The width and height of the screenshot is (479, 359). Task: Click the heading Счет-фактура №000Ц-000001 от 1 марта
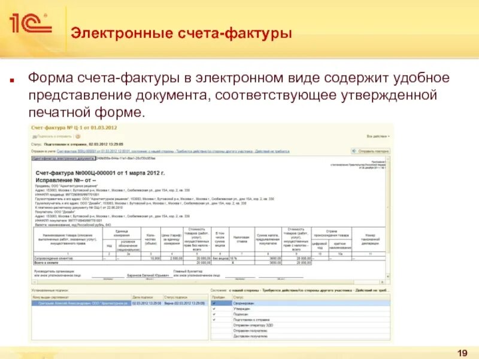[100, 173]
